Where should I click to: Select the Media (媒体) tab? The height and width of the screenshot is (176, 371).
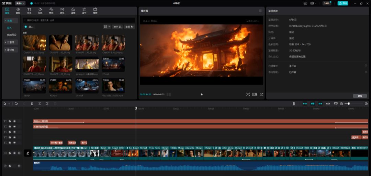tap(7, 11)
